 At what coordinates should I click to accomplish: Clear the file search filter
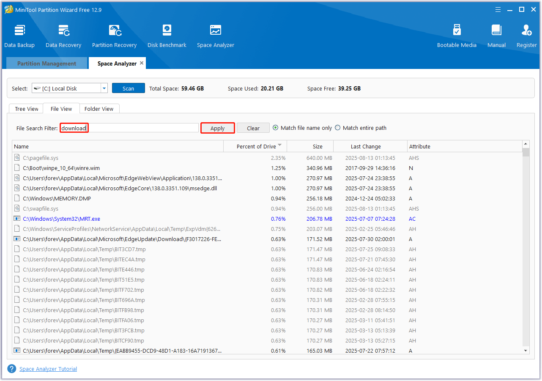pos(253,128)
